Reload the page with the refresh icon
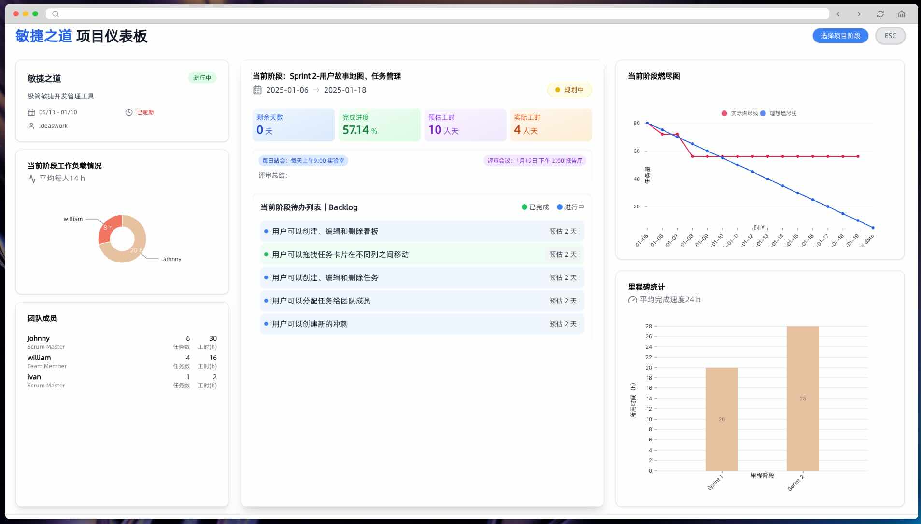This screenshot has height=524, width=921. tap(880, 14)
